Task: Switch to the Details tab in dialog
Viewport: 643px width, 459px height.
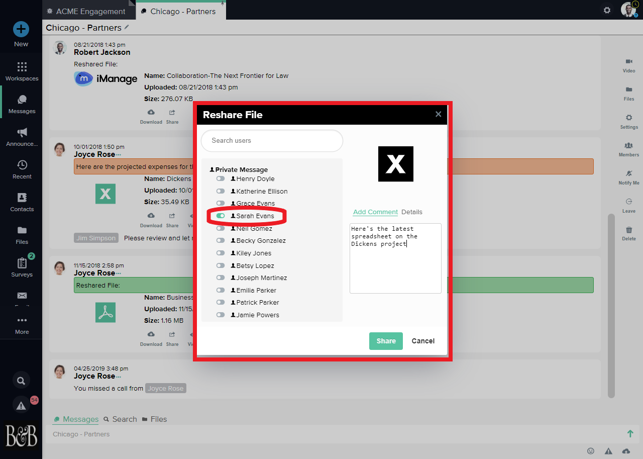Action: click(x=412, y=212)
